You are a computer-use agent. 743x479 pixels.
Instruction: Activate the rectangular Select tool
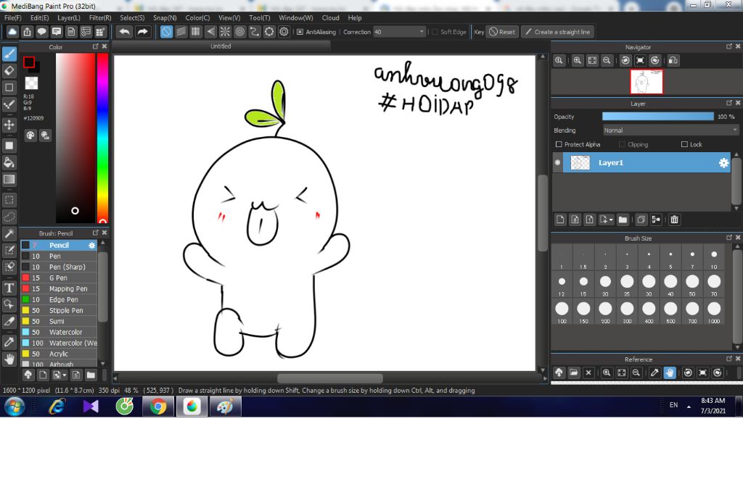[x=9, y=200]
